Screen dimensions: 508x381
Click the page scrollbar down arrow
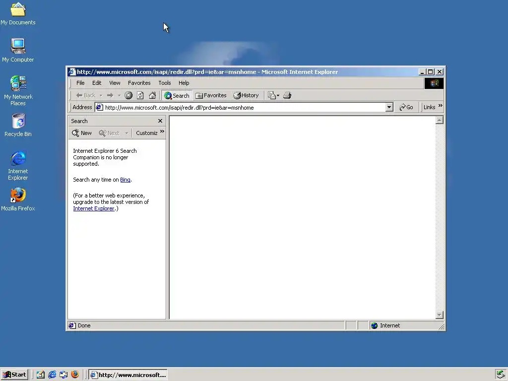[x=440, y=315]
